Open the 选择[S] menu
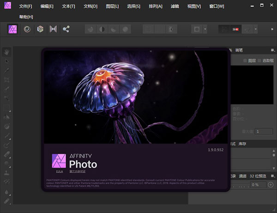277x213 pixels. click(x=134, y=6)
